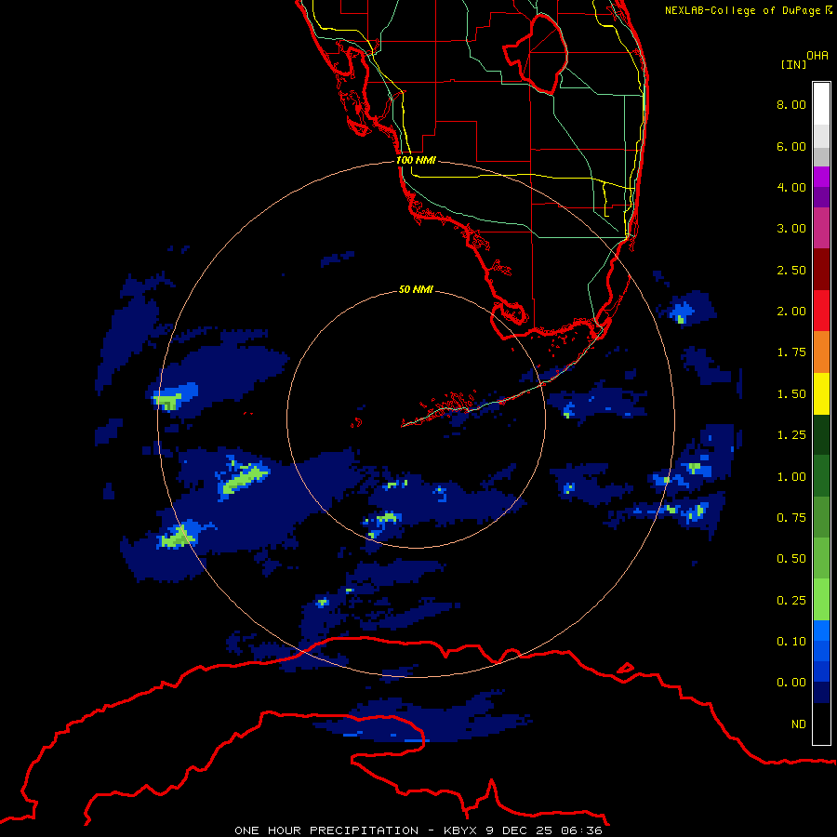
Task: Select the 1.50 legend value
Action: tap(791, 394)
